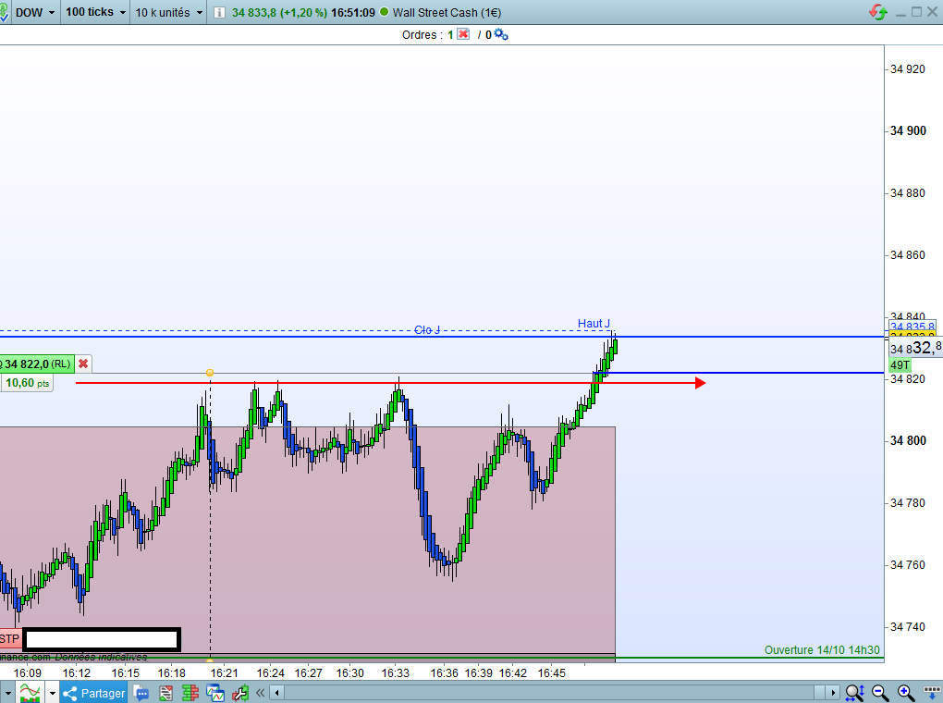Viewport: 943px width, 703px height.
Task: Click the instrument info icon
Action: [x=219, y=13]
